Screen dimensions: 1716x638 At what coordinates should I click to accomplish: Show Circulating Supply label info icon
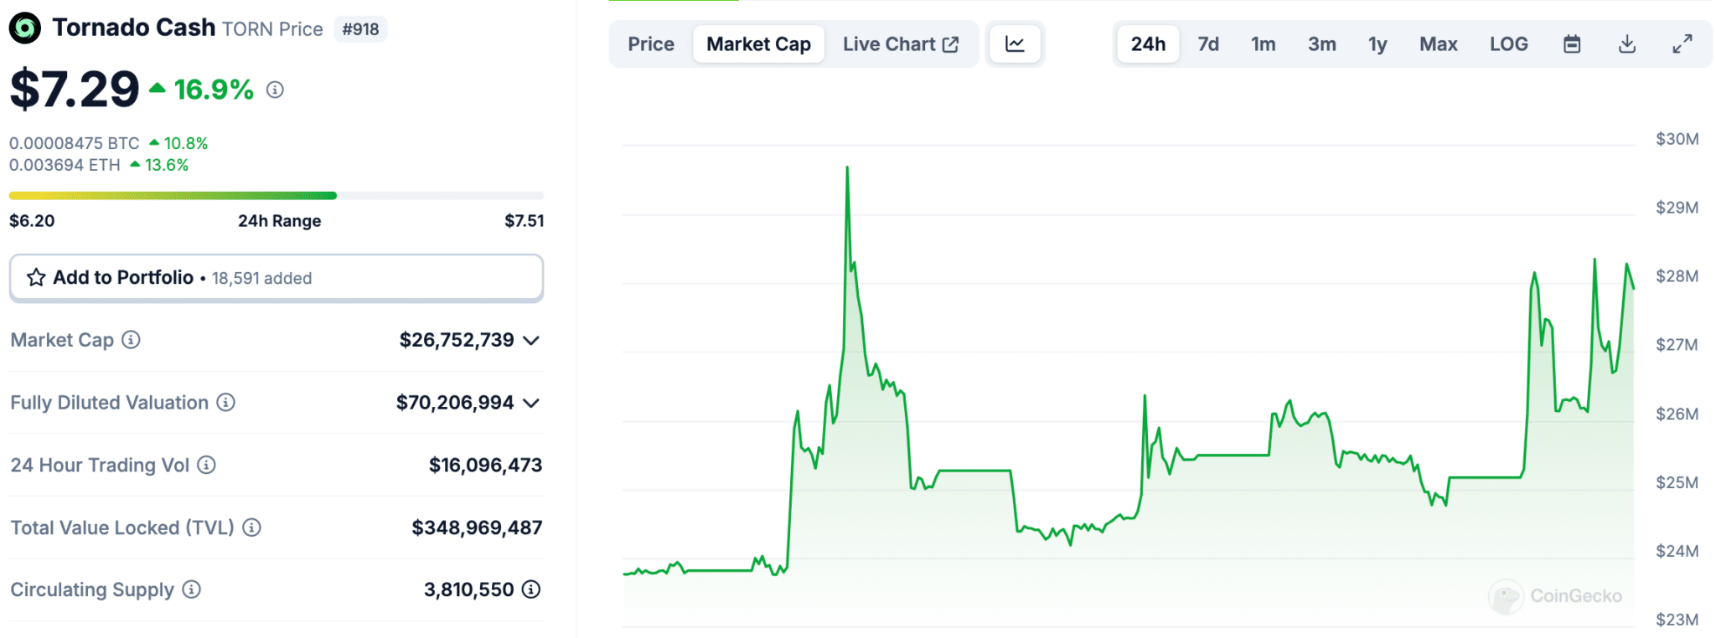tap(192, 589)
